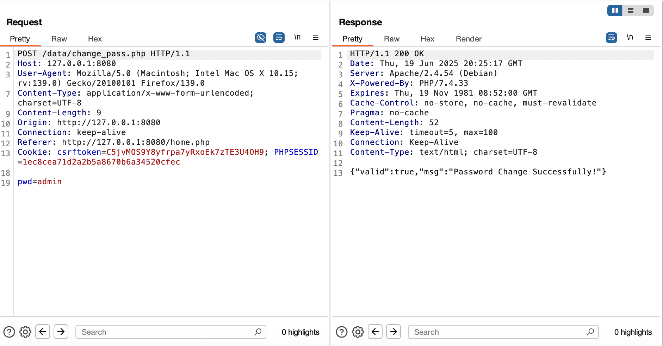Select combined tabbed layout icon
The width and height of the screenshot is (663, 346).
point(646,11)
